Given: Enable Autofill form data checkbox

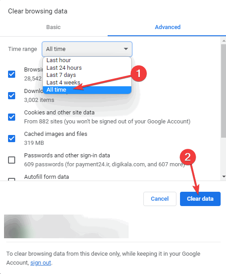Looking at the screenshot, I should [x=12, y=179].
